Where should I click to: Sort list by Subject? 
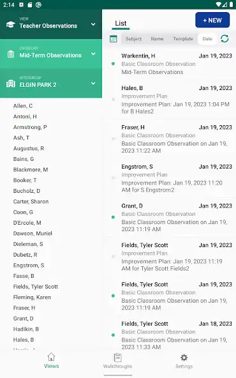[x=133, y=39]
